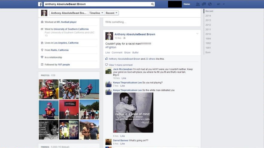Like Jack Mcclanahan's comment

pyautogui.click(x=124, y=78)
